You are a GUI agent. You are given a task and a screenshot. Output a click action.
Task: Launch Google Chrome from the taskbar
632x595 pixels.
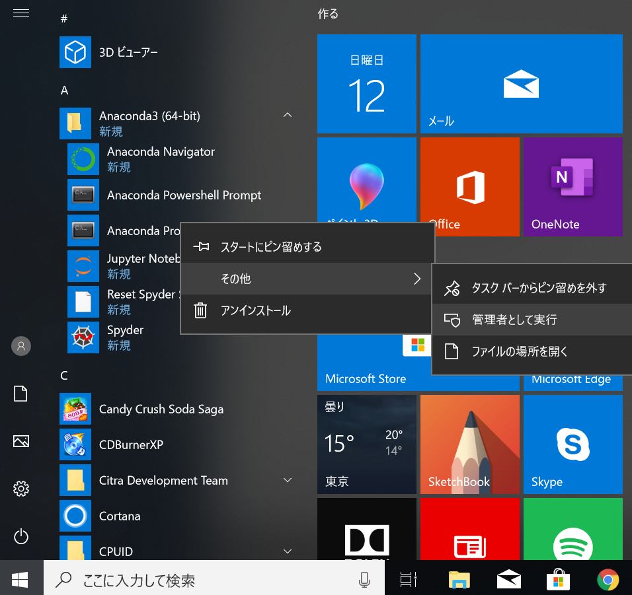pos(608,580)
